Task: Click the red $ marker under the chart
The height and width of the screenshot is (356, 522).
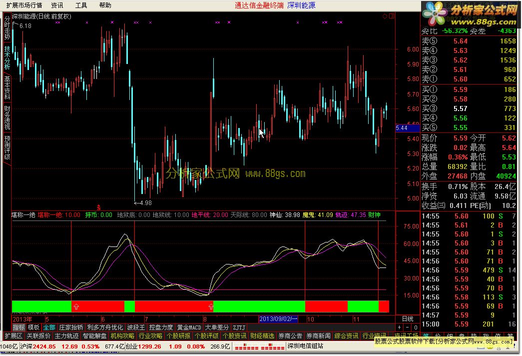Action: (x=98, y=207)
